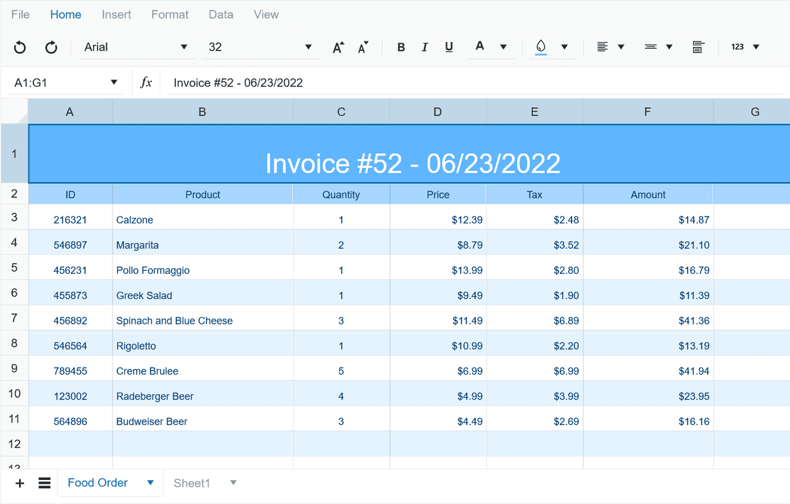Open Food Order sheet tab dropdown arrow
This screenshot has width=790, height=504.
tap(150, 483)
